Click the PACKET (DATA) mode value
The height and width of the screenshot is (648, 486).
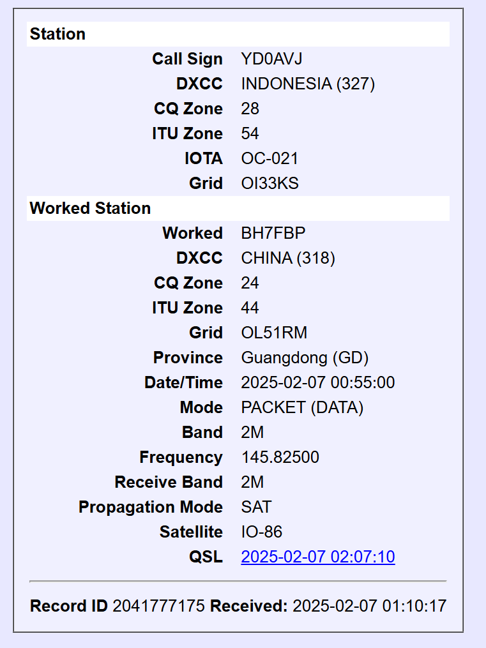click(302, 407)
